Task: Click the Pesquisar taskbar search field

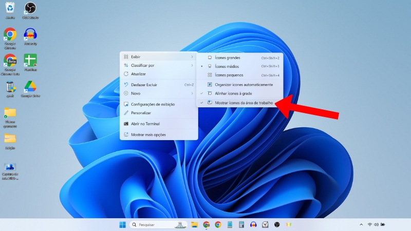Action: point(152,225)
